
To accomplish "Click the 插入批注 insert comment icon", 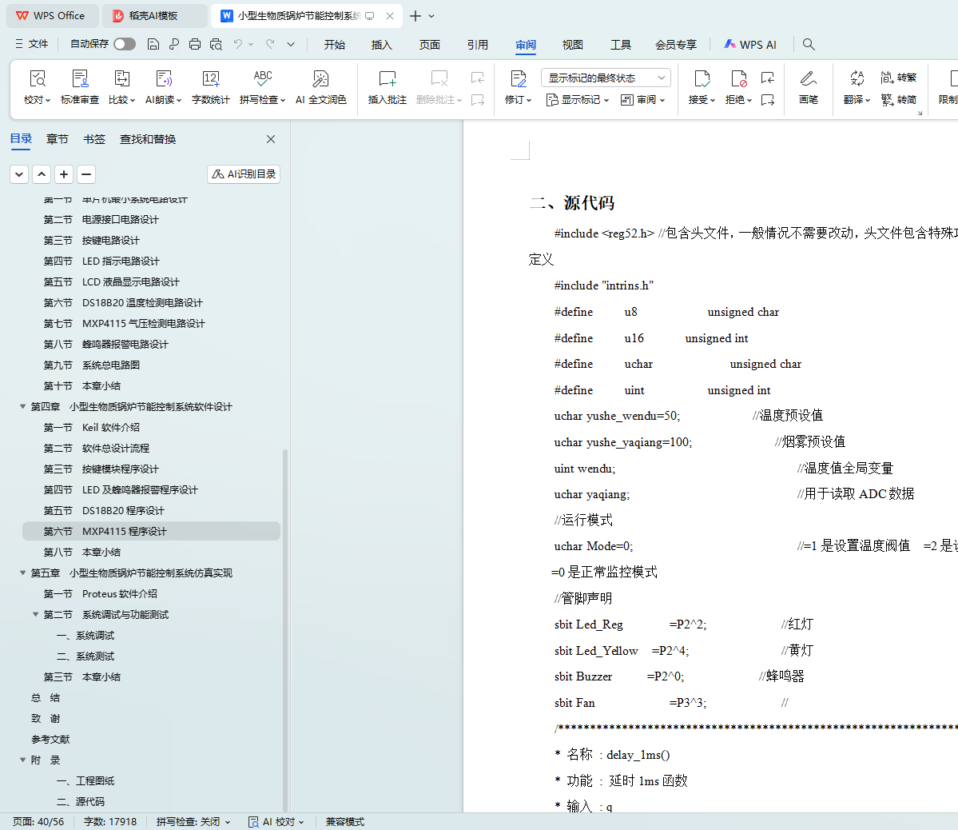I will (x=387, y=79).
